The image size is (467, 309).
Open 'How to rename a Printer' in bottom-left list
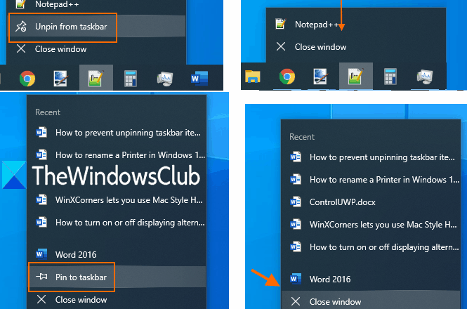point(116,155)
